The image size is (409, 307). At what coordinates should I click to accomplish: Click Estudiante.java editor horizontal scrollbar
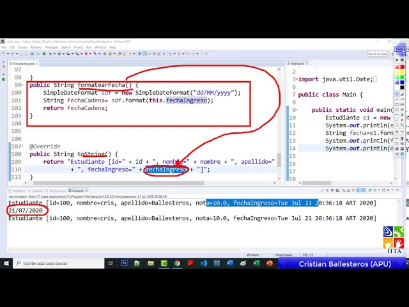(x=118, y=183)
